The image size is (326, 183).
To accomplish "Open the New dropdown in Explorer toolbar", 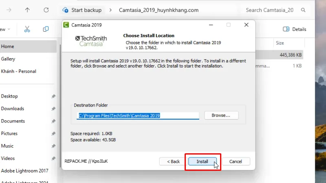I will 8,29.
